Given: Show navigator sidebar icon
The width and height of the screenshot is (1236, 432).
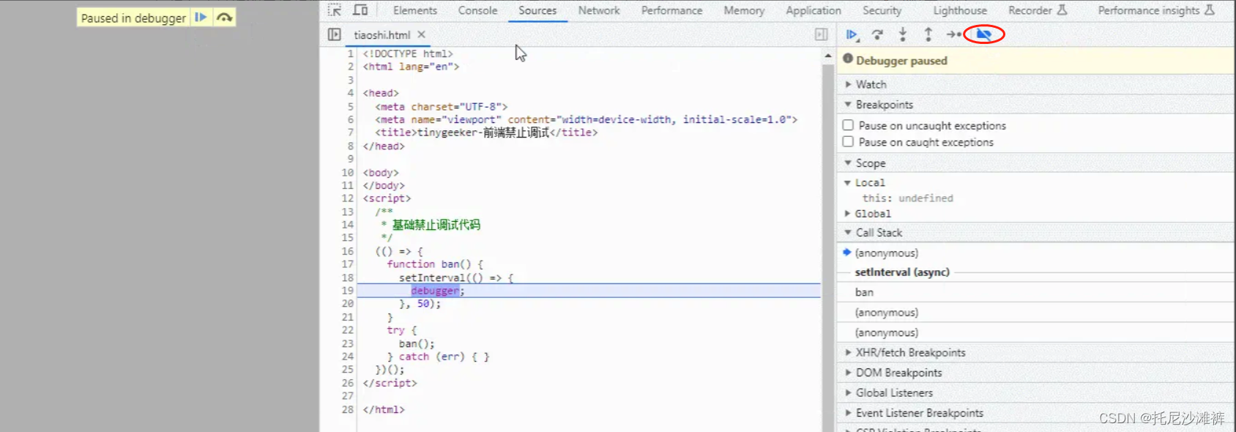Looking at the screenshot, I should pyautogui.click(x=334, y=34).
